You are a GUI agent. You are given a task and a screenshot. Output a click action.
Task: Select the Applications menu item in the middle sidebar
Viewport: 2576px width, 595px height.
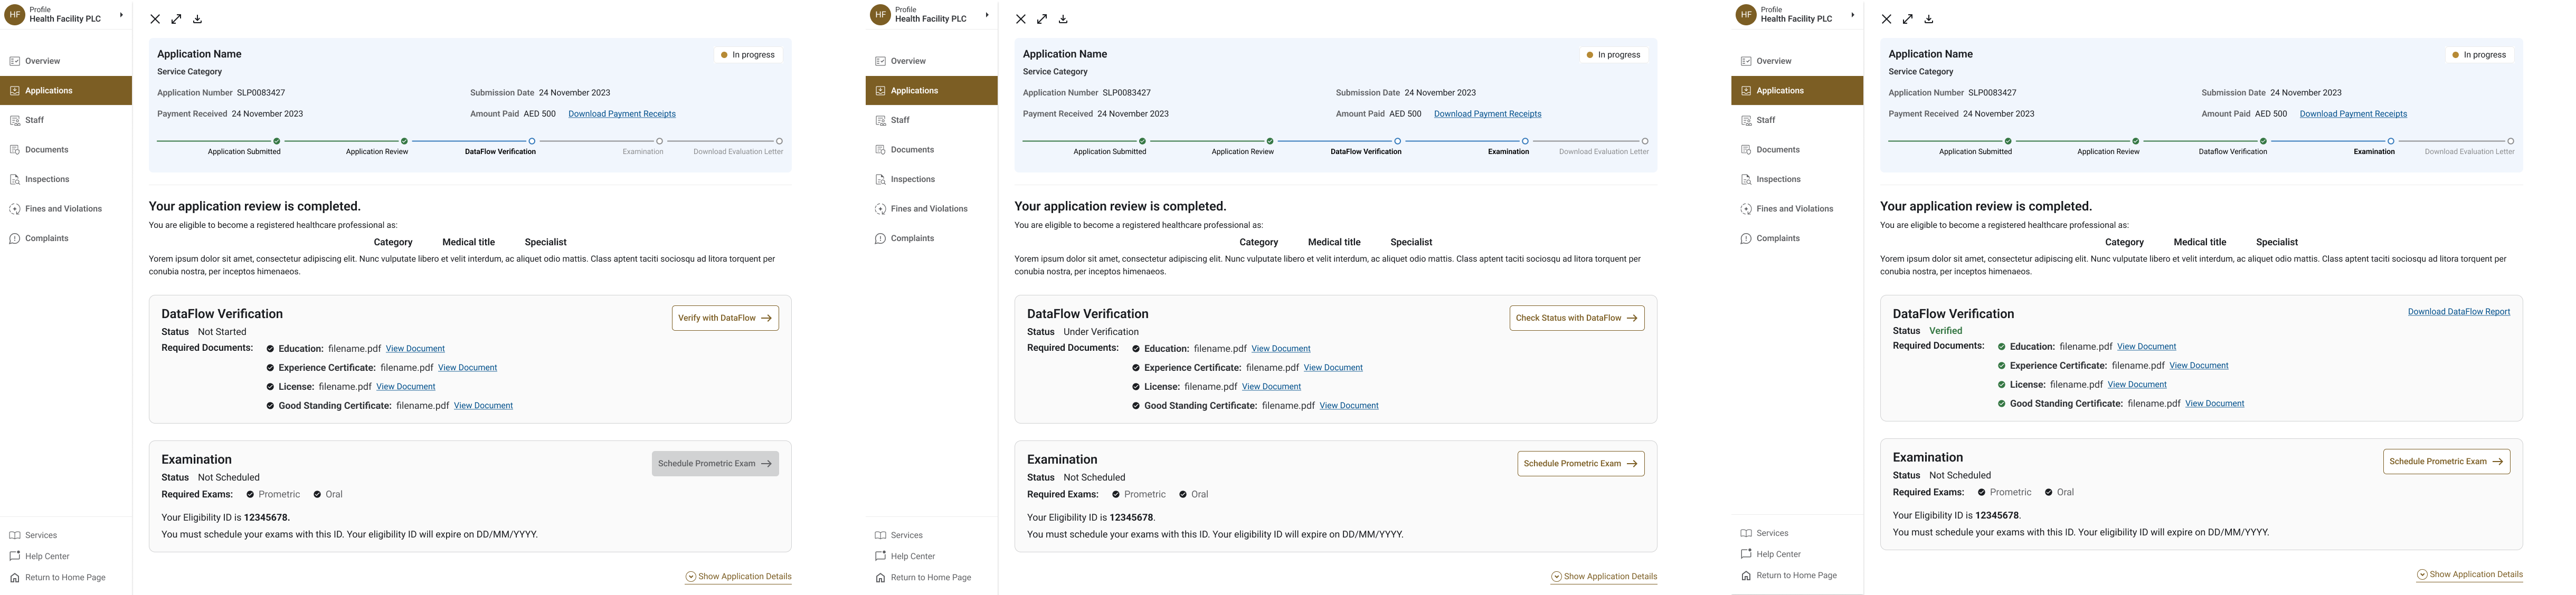(x=914, y=91)
